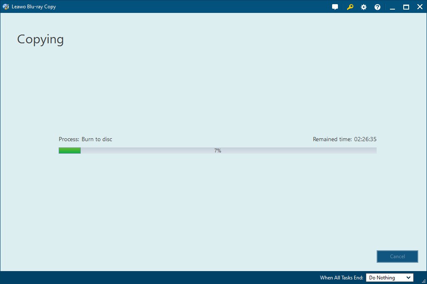427x284 pixels.
Task: Click the yellow key registration icon
Action: tap(350, 7)
